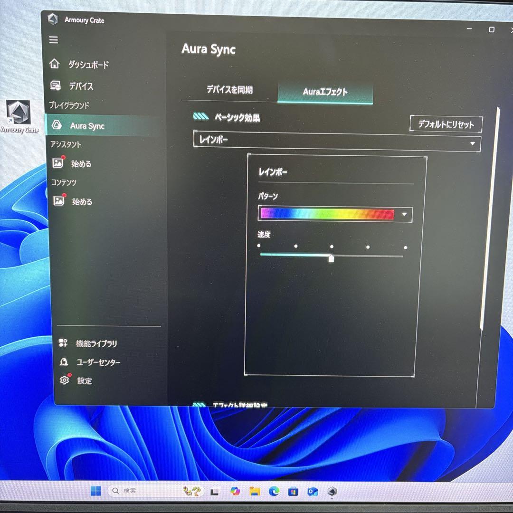Click the home icon beside ダッシュボード
This screenshot has height=513, width=513.
(x=55, y=64)
